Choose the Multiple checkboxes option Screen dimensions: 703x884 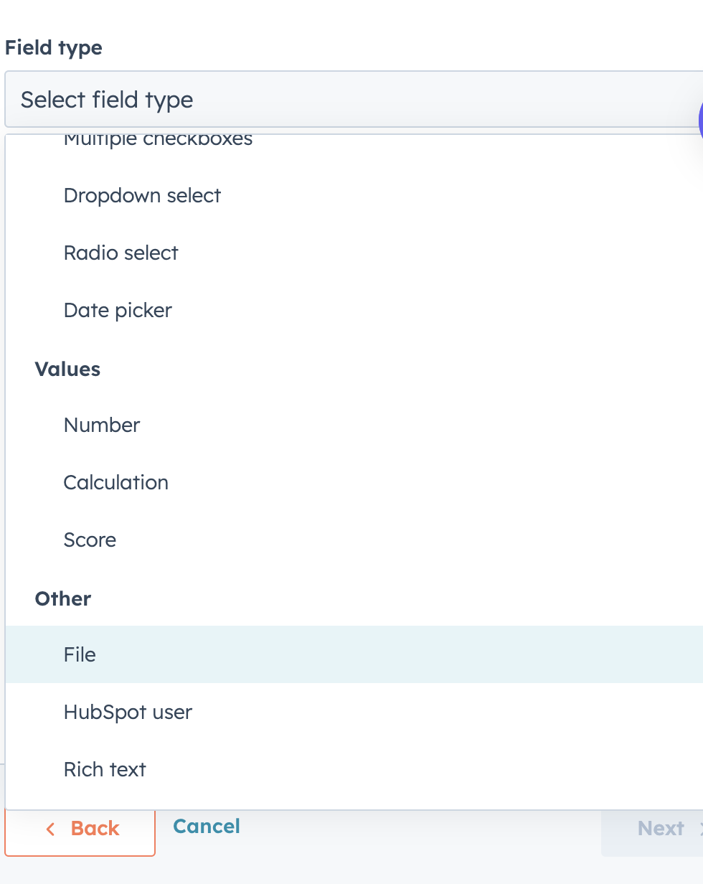coord(158,140)
